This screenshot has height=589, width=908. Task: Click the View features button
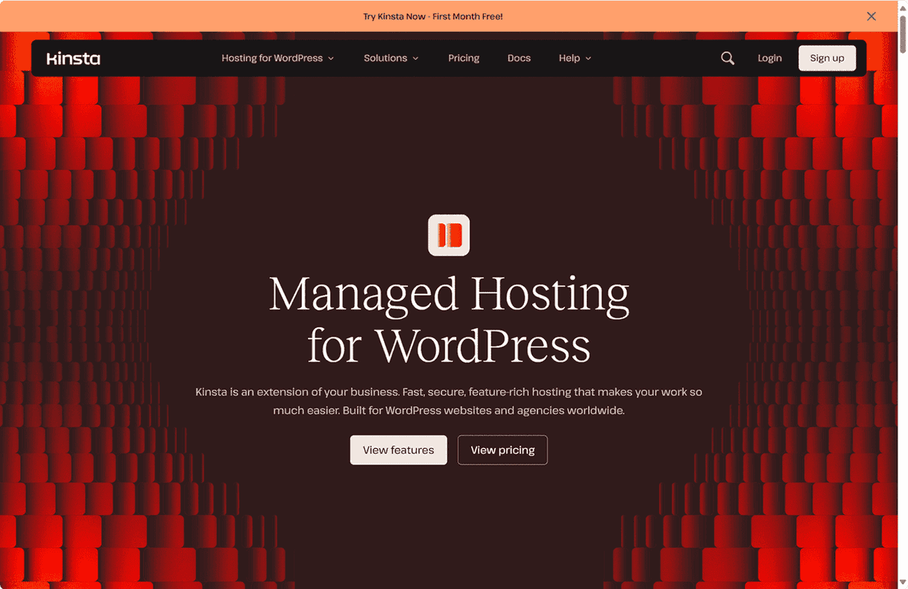coord(398,450)
